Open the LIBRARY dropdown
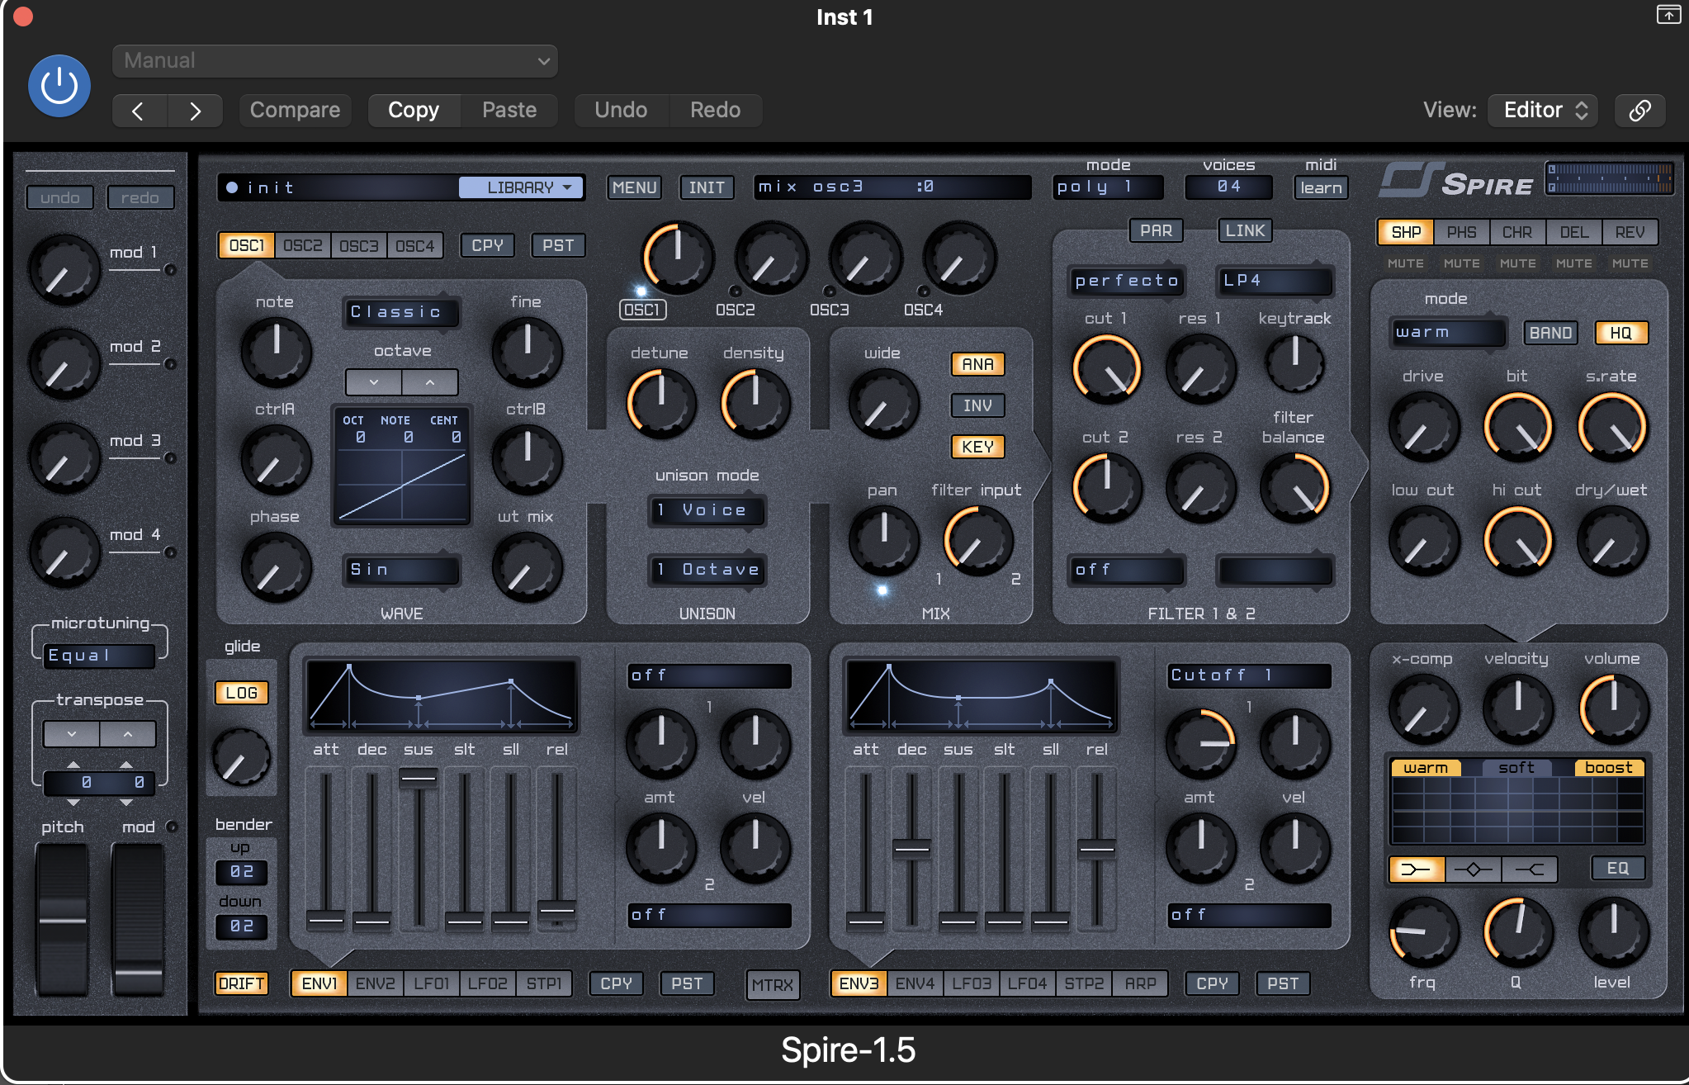1689x1085 pixels. click(521, 187)
